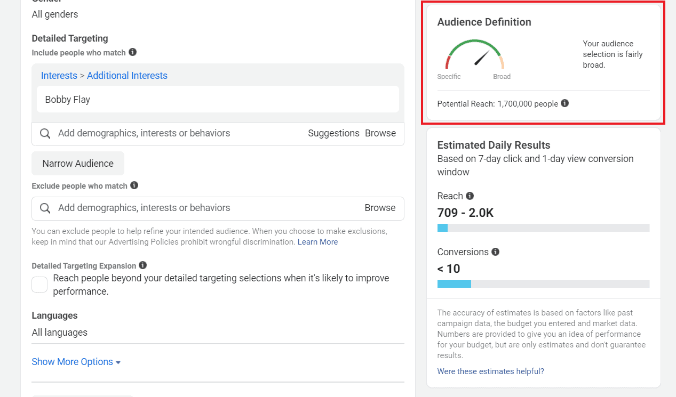Select the Bobby Flay interest entry

click(68, 99)
